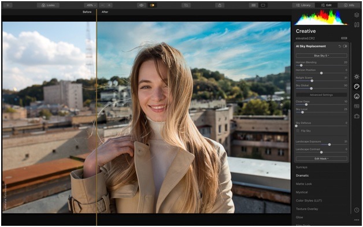This screenshot has width=363, height=227.
Task: Open the History clock icon
Action: click(x=357, y=210)
